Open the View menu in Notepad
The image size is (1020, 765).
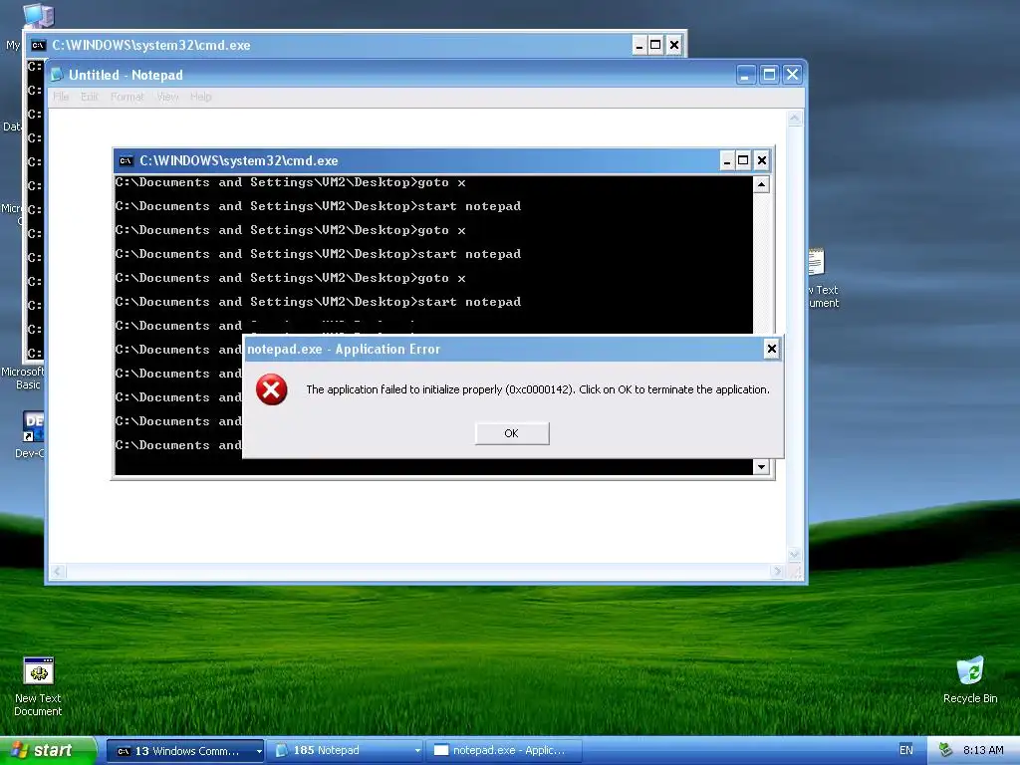coord(167,97)
